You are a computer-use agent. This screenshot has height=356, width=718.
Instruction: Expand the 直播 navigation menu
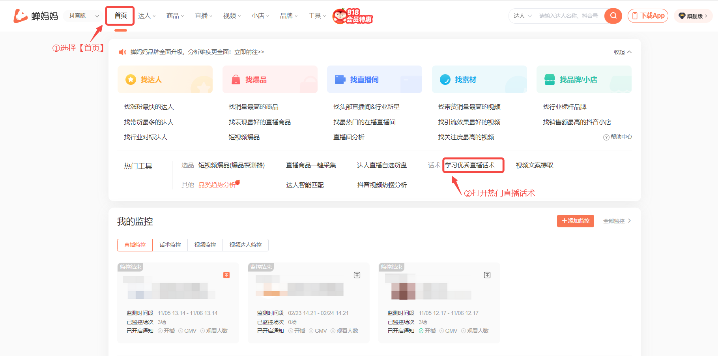[x=204, y=16]
